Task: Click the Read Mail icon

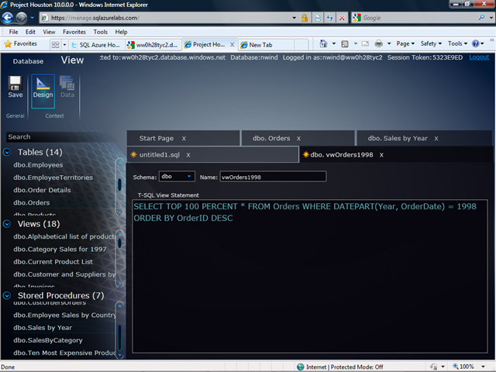Action: [365, 43]
